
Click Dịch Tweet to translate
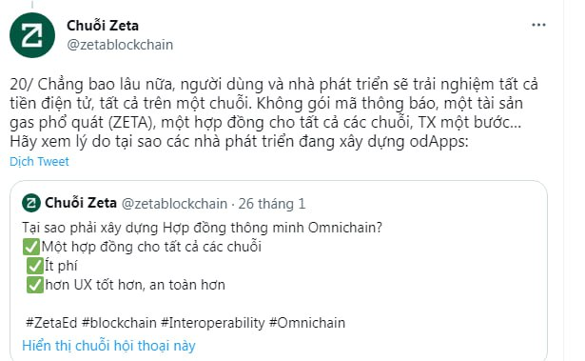39,161
